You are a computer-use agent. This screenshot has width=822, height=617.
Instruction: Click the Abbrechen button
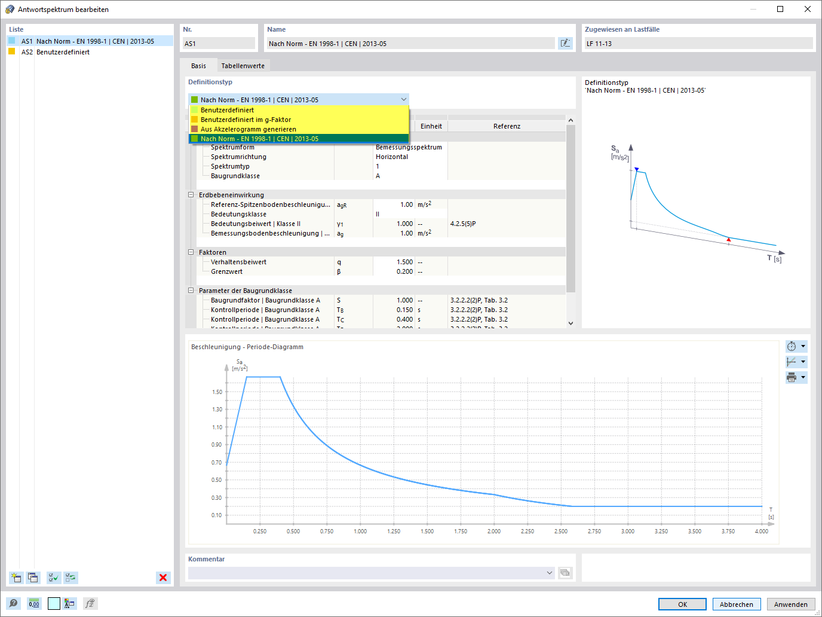pos(737,604)
